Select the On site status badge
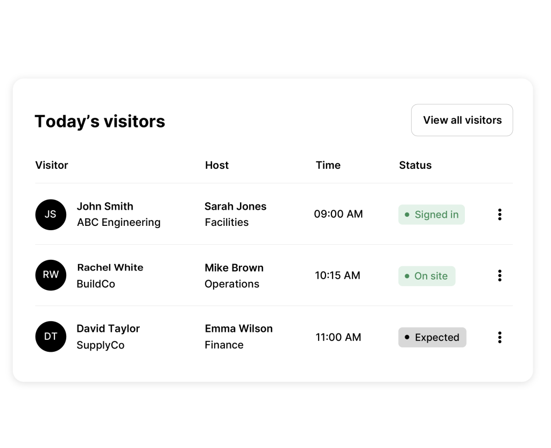The height and width of the screenshot is (448, 551). (x=427, y=276)
